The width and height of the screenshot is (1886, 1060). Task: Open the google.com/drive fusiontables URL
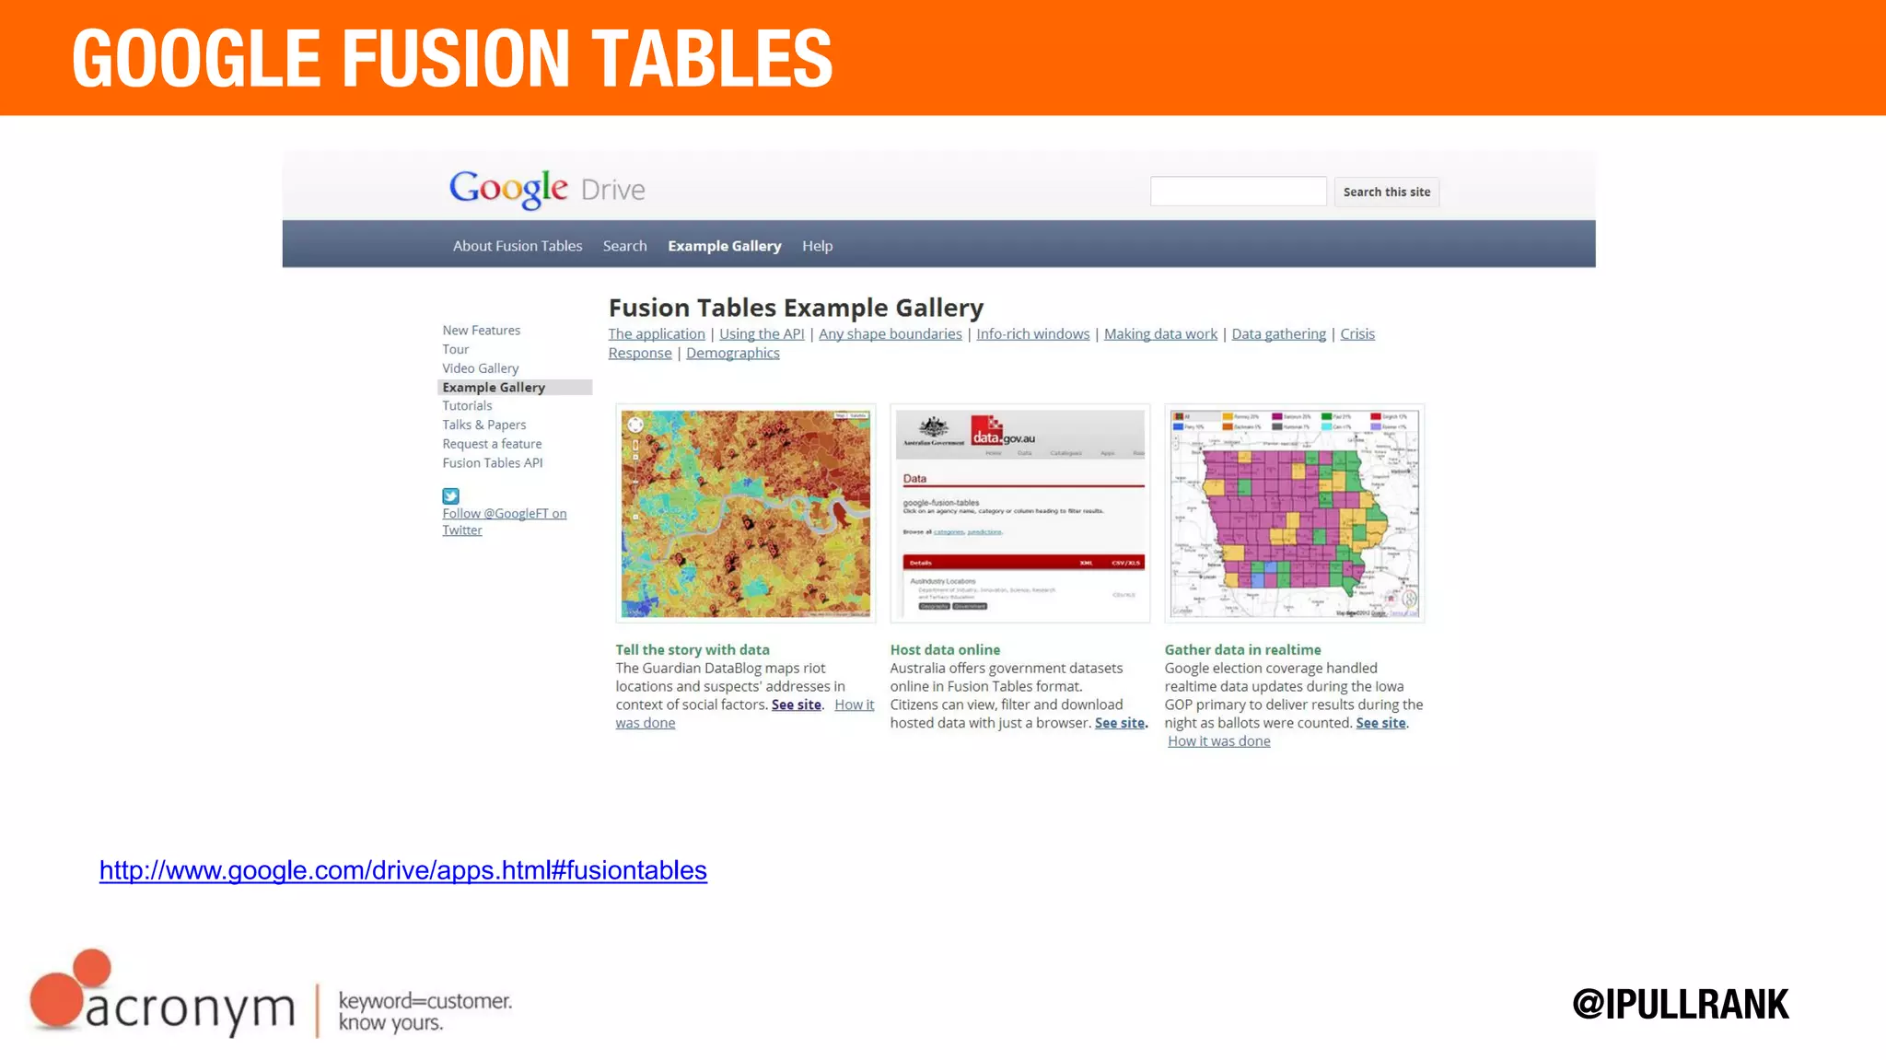[x=403, y=870]
